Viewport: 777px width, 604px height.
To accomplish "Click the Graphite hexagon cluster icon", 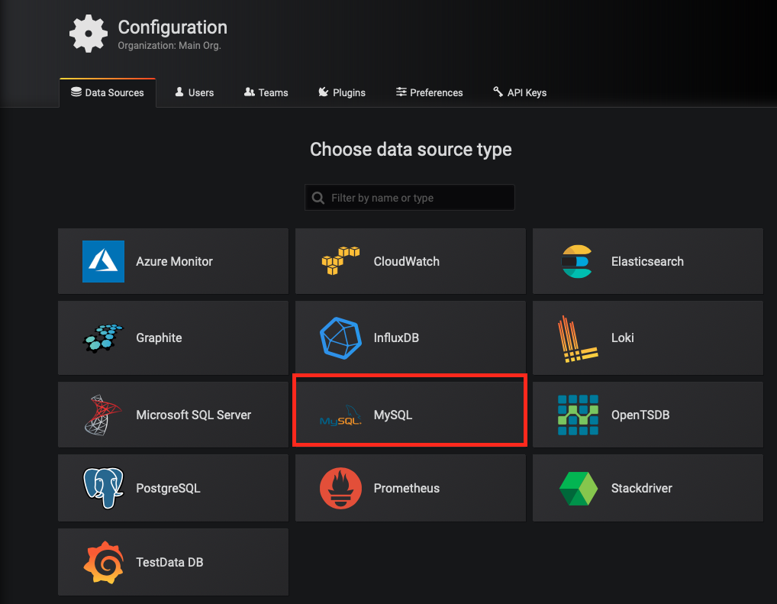I will pyautogui.click(x=103, y=338).
